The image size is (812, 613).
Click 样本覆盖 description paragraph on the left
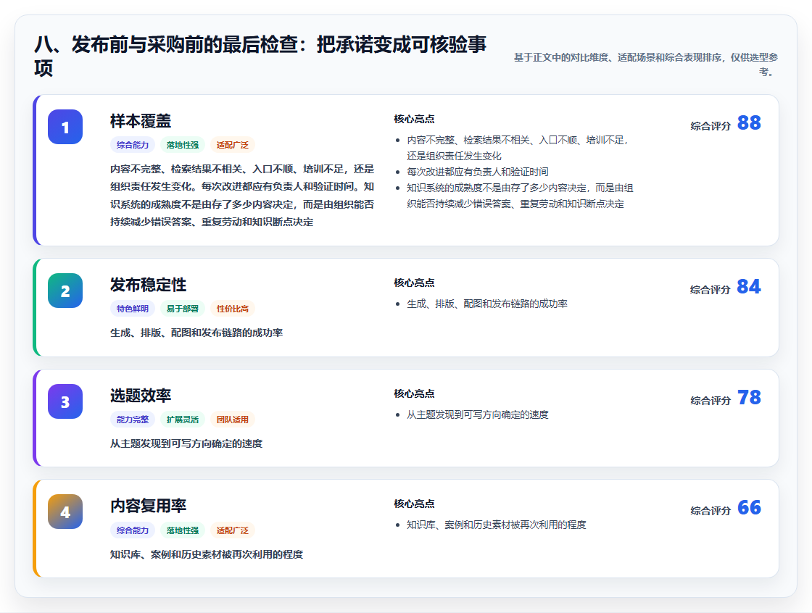242,196
